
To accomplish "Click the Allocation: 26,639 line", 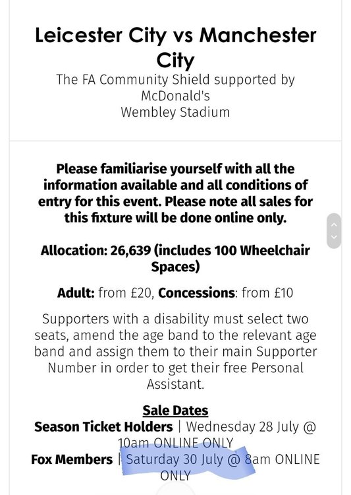I will pyautogui.click(x=175, y=258).
